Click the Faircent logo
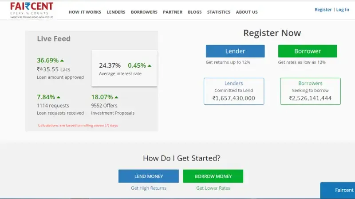 (x=32, y=10)
